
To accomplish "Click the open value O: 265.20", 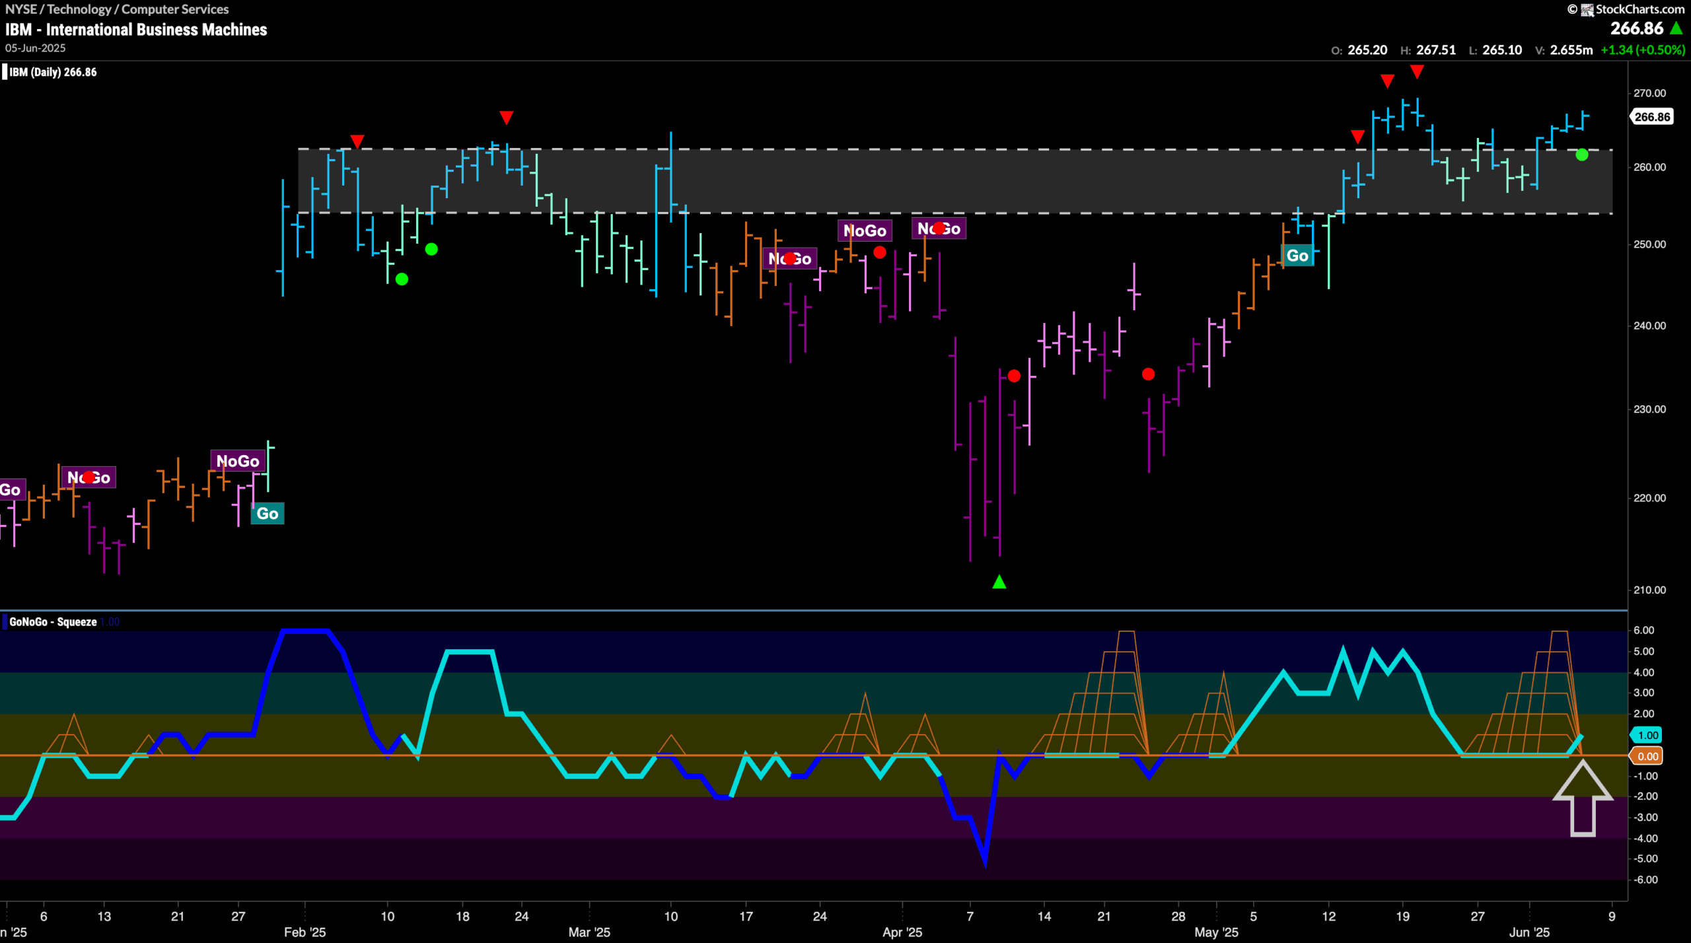I will (x=1359, y=50).
